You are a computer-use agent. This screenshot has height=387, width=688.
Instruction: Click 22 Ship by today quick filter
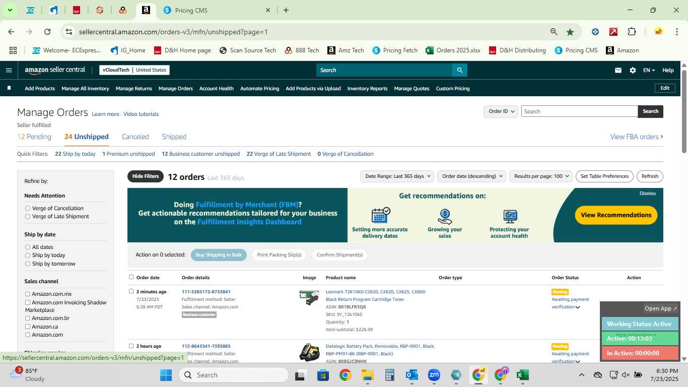[x=75, y=154]
